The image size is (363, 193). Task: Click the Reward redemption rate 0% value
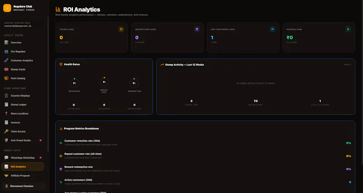(348, 169)
